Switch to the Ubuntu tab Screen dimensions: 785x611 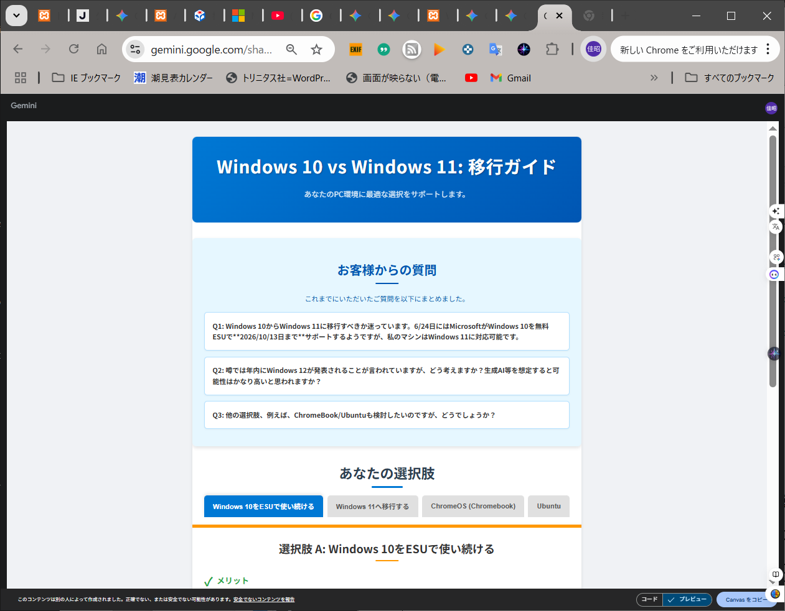[x=549, y=507]
